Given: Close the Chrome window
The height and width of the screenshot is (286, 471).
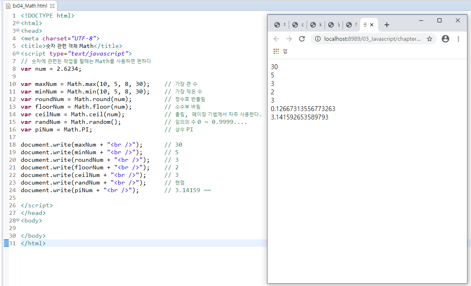Looking at the screenshot, I should click(458, 20).
